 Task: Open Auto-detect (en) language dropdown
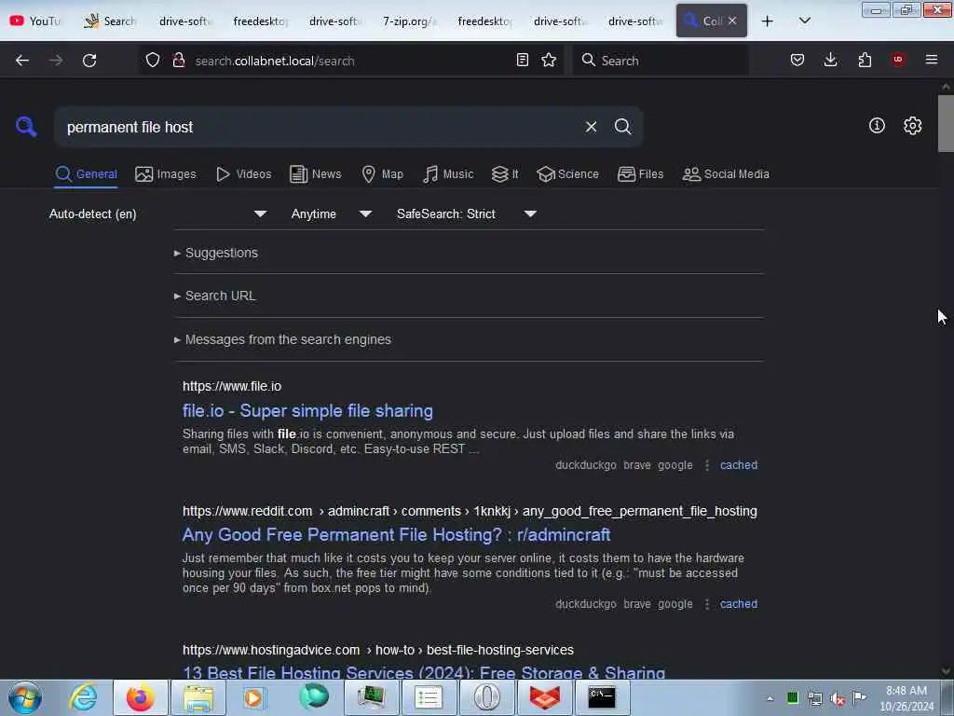pyautogui.click(x=157, y=213)
